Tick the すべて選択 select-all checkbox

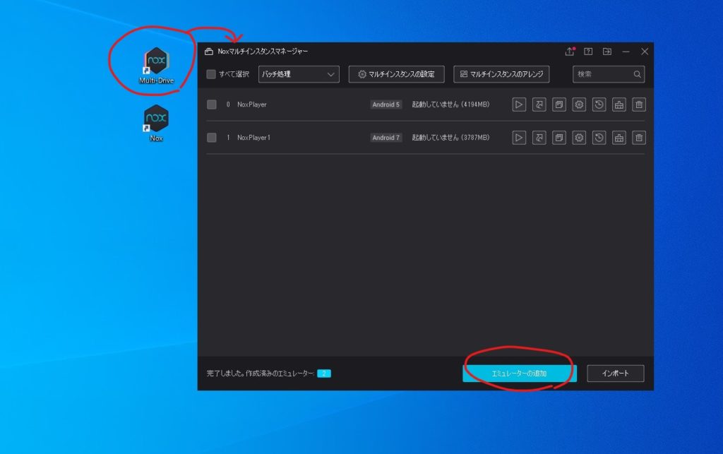[x=211, y=74]
